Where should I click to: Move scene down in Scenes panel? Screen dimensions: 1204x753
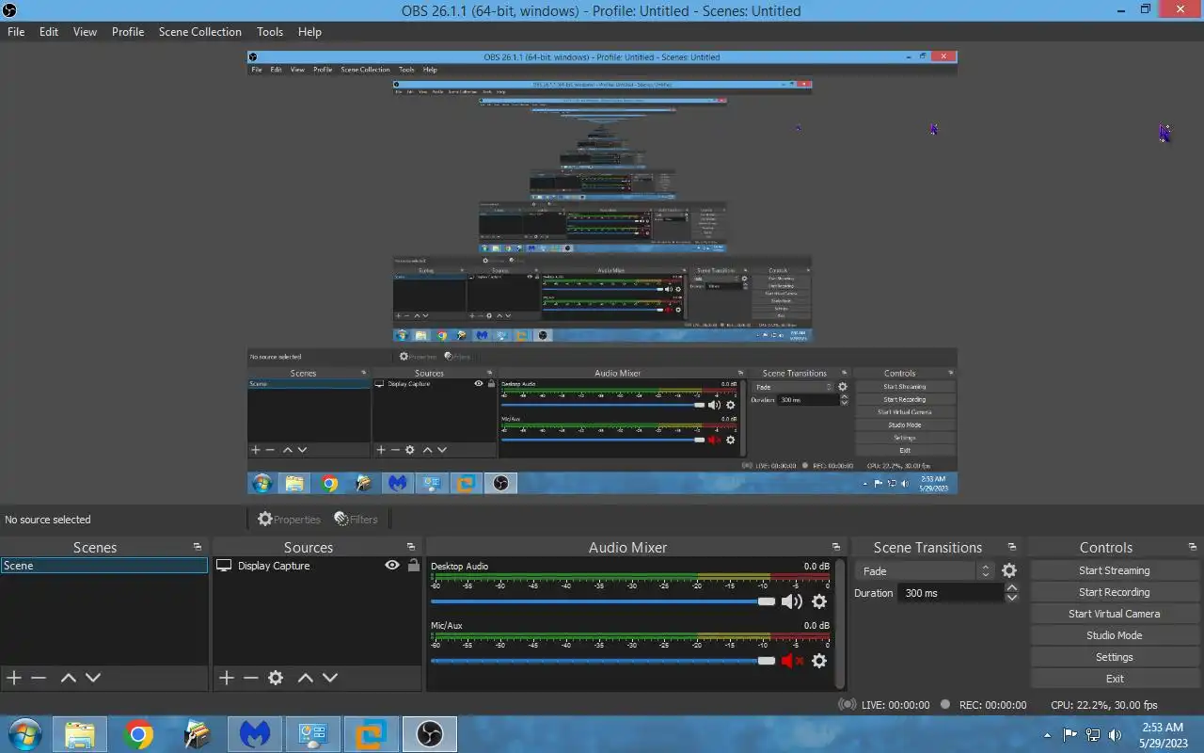[x=93, y=678]
